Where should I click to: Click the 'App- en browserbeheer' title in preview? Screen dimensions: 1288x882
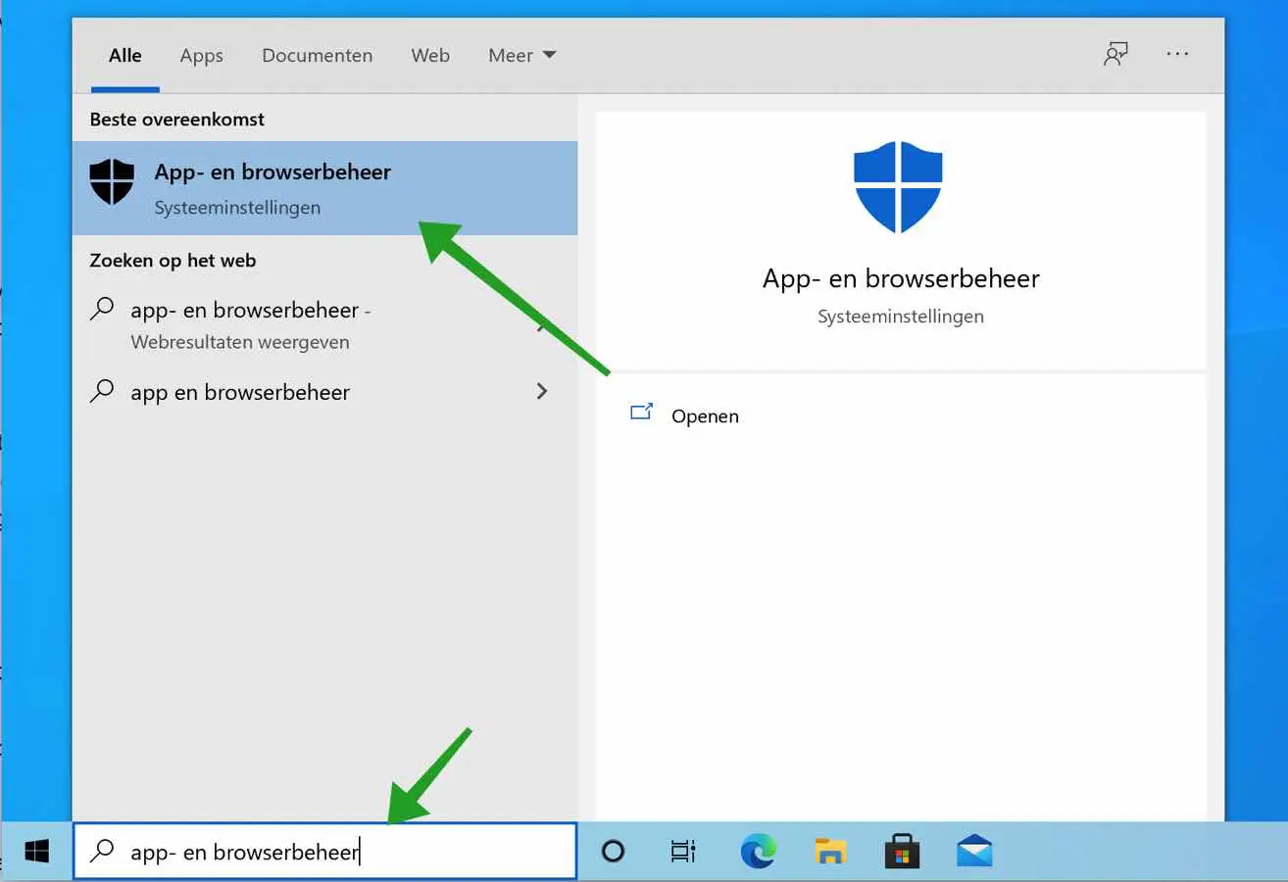pos(901,278)
